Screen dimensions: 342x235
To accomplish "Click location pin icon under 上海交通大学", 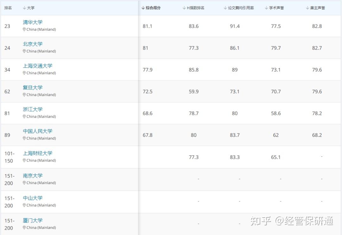I will tap(24, 73).
